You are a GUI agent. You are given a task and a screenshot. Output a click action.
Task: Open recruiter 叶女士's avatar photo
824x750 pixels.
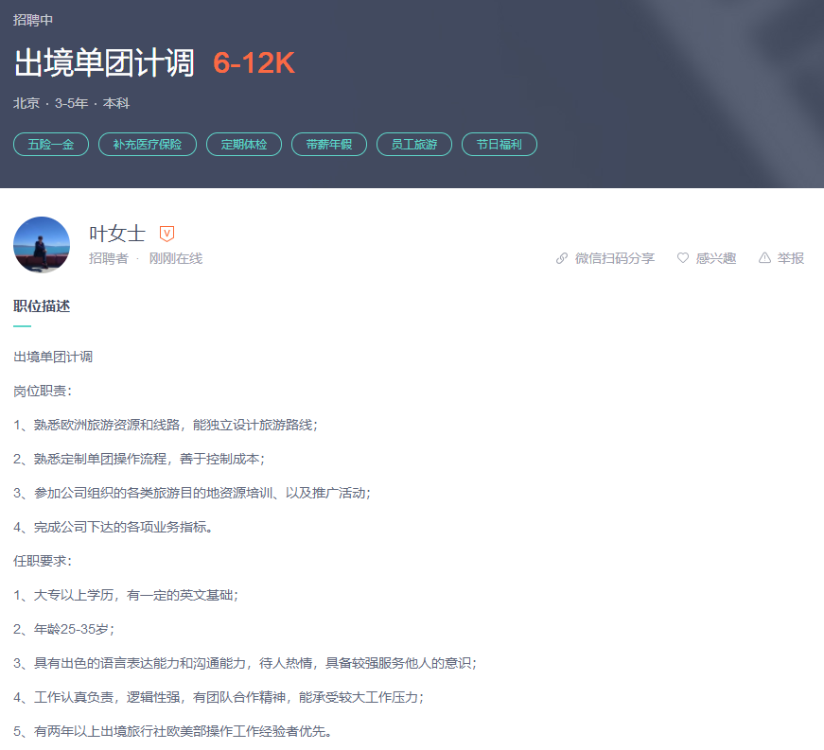[x=42, y=245]
